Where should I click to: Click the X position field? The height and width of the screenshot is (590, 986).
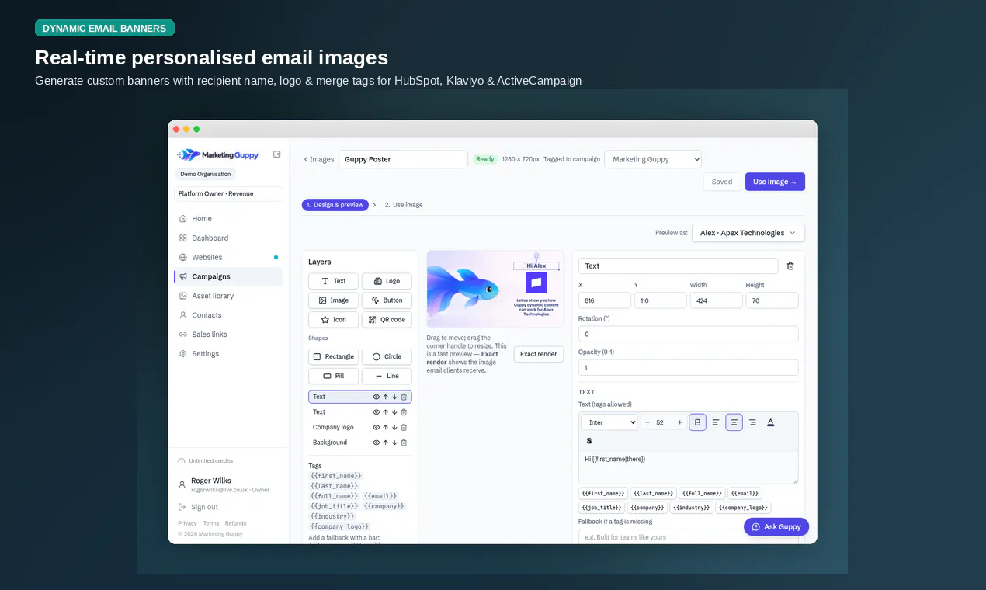(x=605, y=300)
